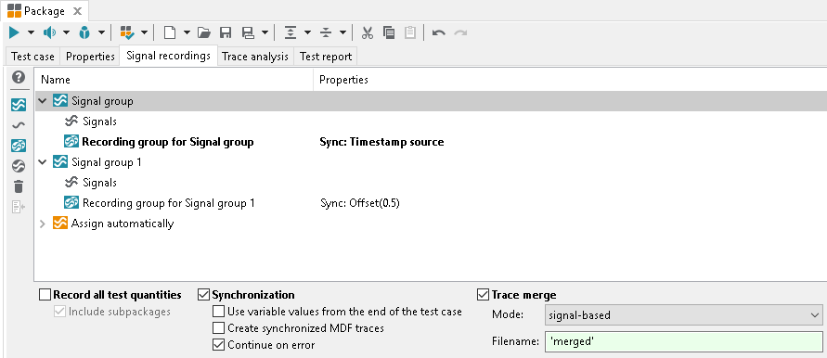Enable Create synchronized MDF traces checkbox
The image size is (827, 358).
click(x=218, y=328)
